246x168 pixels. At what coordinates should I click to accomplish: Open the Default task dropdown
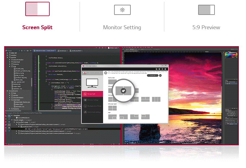tap(113, 48)
